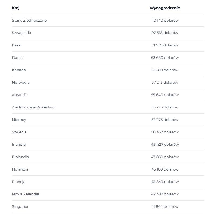The image size is (210, 214).
Task: Select the Szwajcaria row label
Action: [x=22, y=33]
